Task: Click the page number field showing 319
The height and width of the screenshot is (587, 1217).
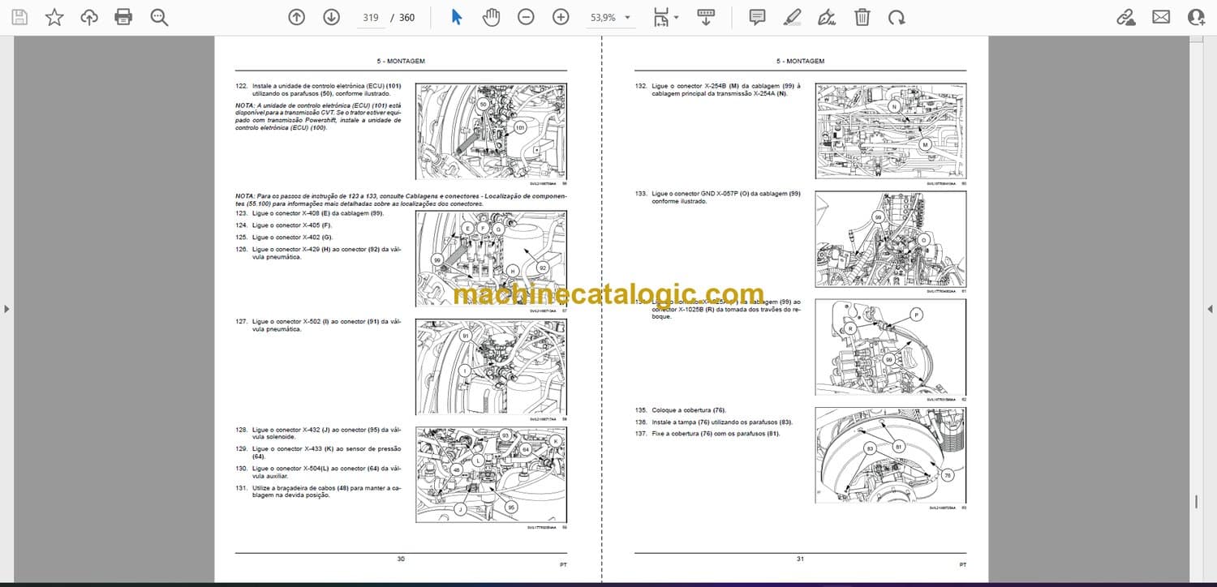Action: point(371,17)
